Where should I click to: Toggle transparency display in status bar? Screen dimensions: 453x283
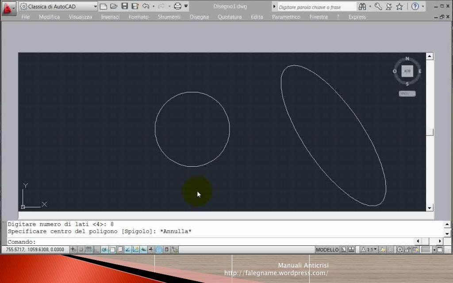[159, 250]
